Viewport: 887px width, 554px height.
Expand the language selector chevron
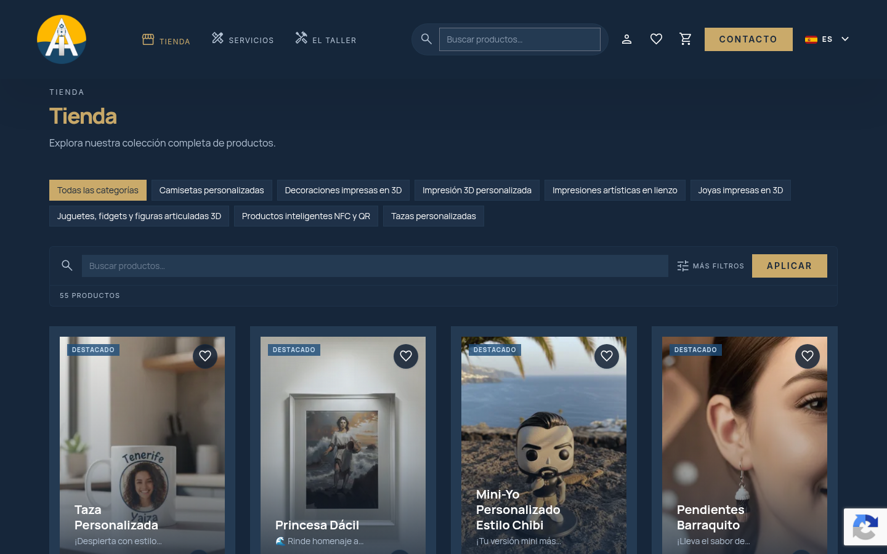click(x=845, y=39)
